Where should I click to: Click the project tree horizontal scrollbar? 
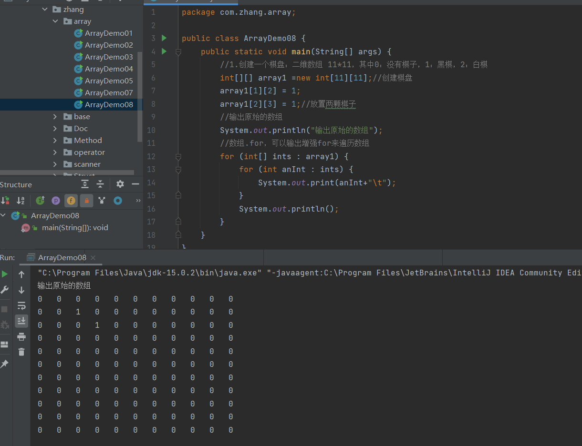pos(67,172)
